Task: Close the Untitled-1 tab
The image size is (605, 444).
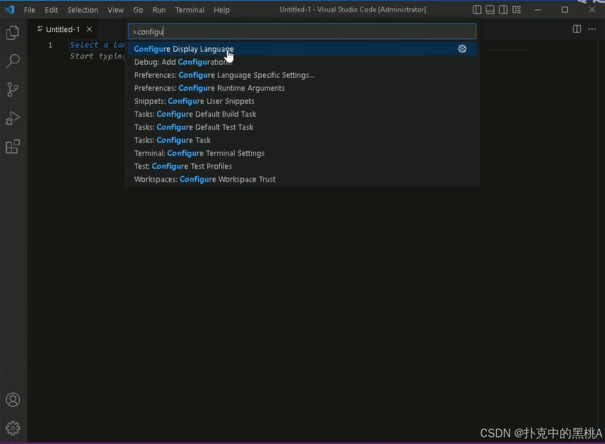Action: (x=89, y=29)
